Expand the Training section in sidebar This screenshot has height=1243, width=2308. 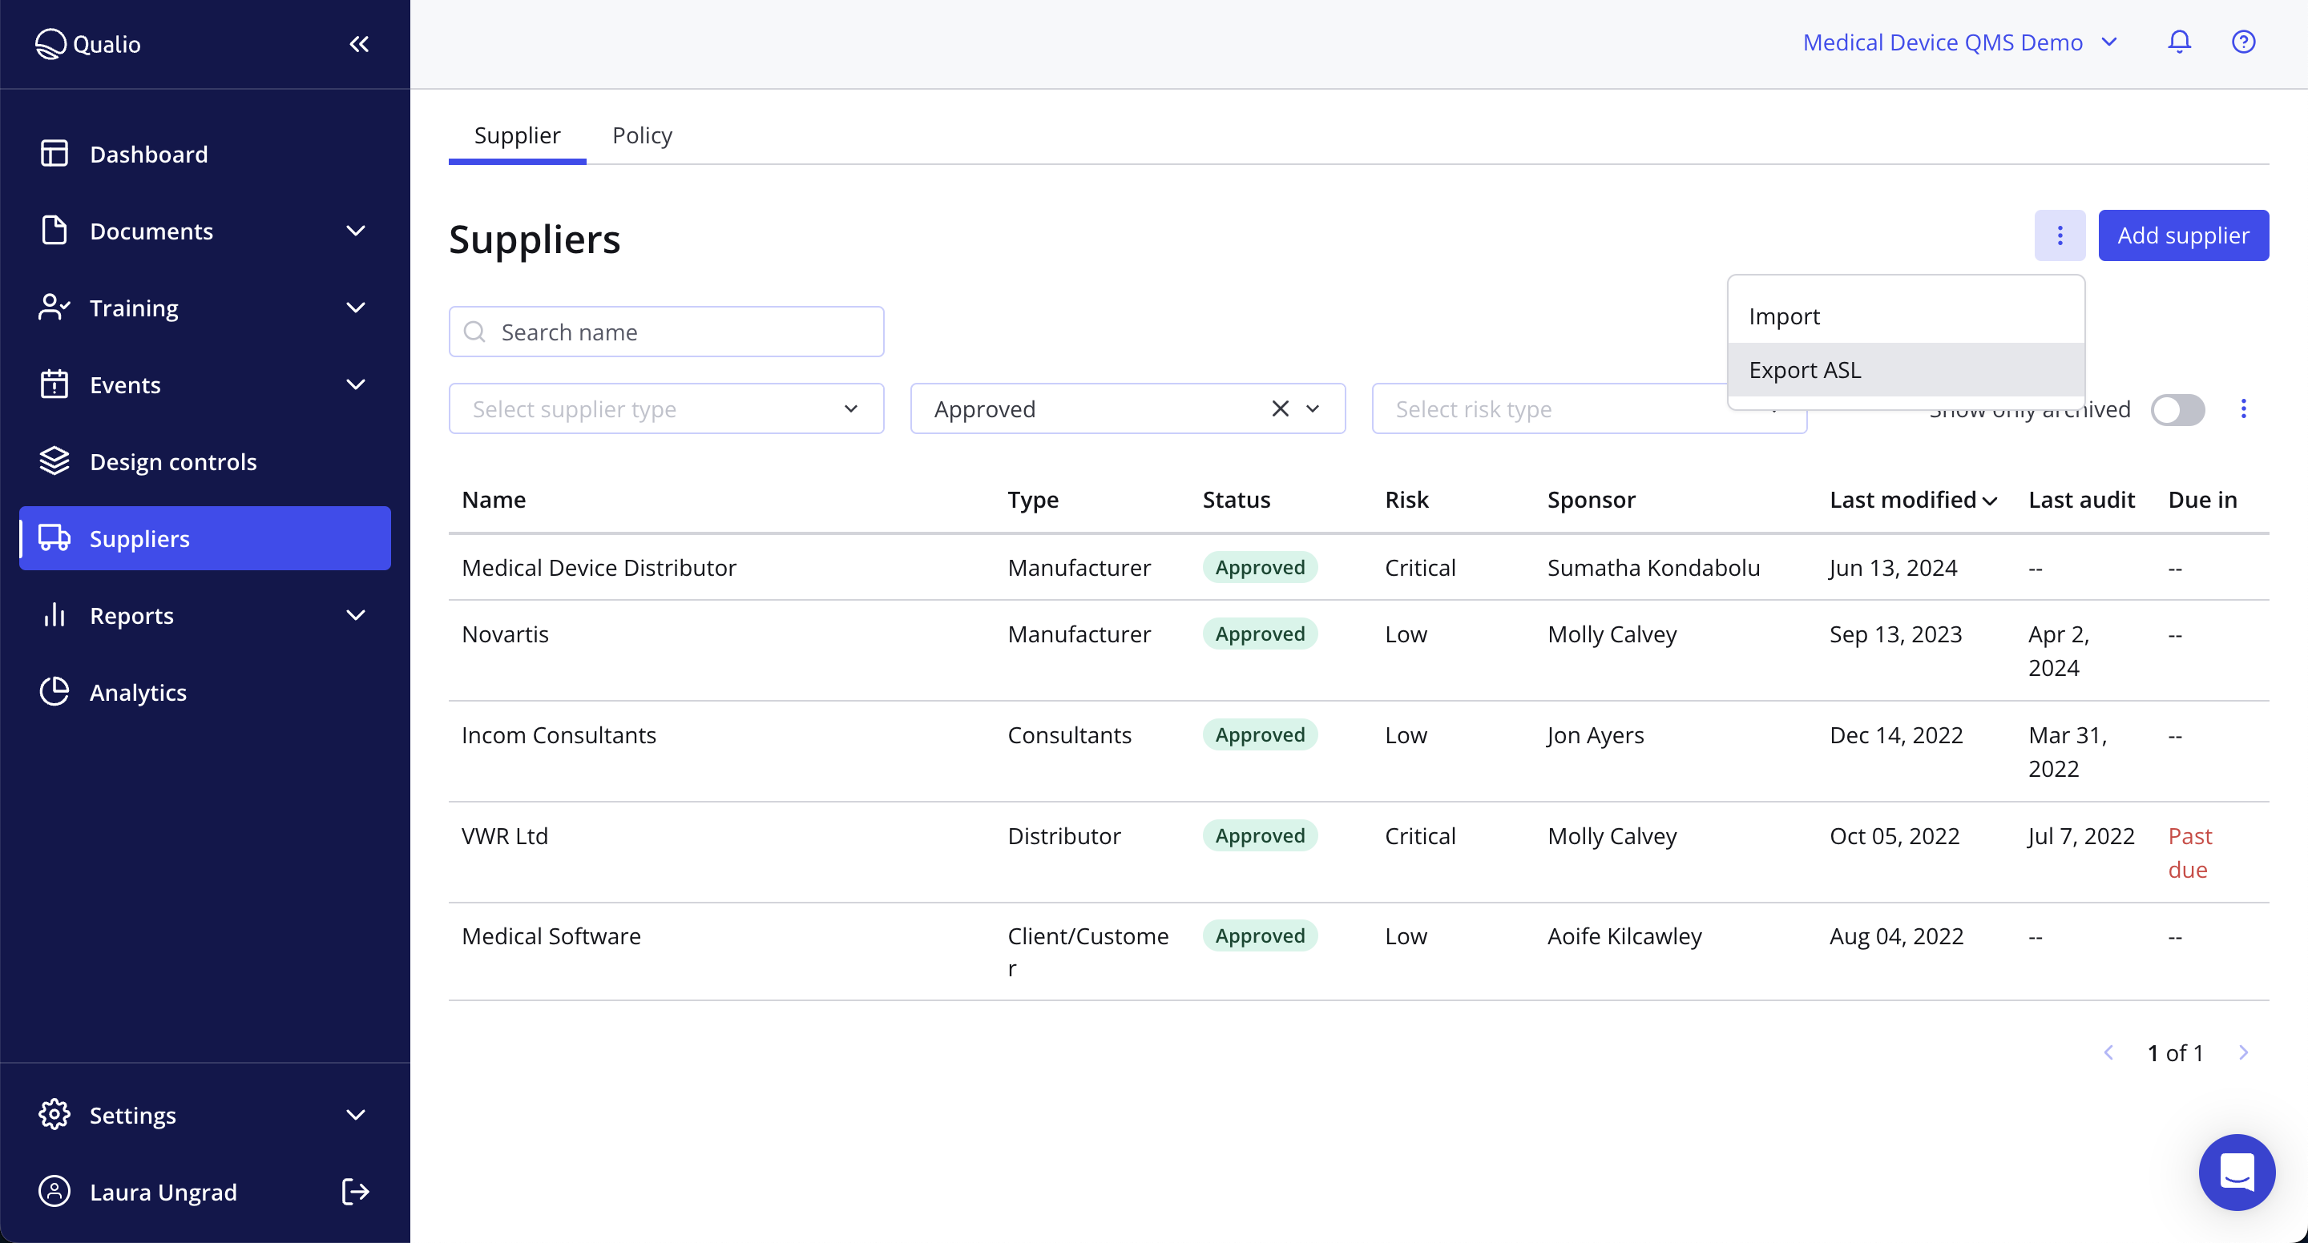(x=356, y=308)
